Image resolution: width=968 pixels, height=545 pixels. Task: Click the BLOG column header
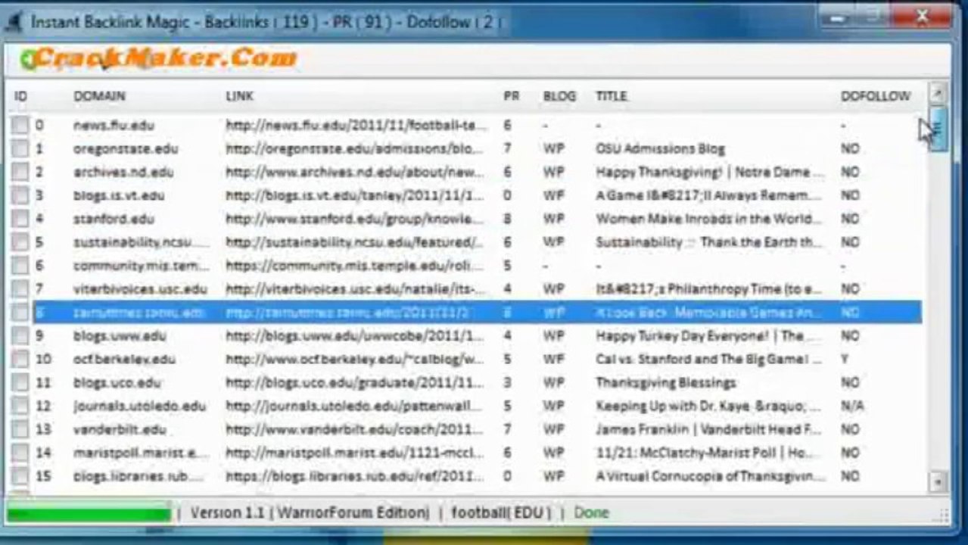pyautogui.click(x=559, y=96)
